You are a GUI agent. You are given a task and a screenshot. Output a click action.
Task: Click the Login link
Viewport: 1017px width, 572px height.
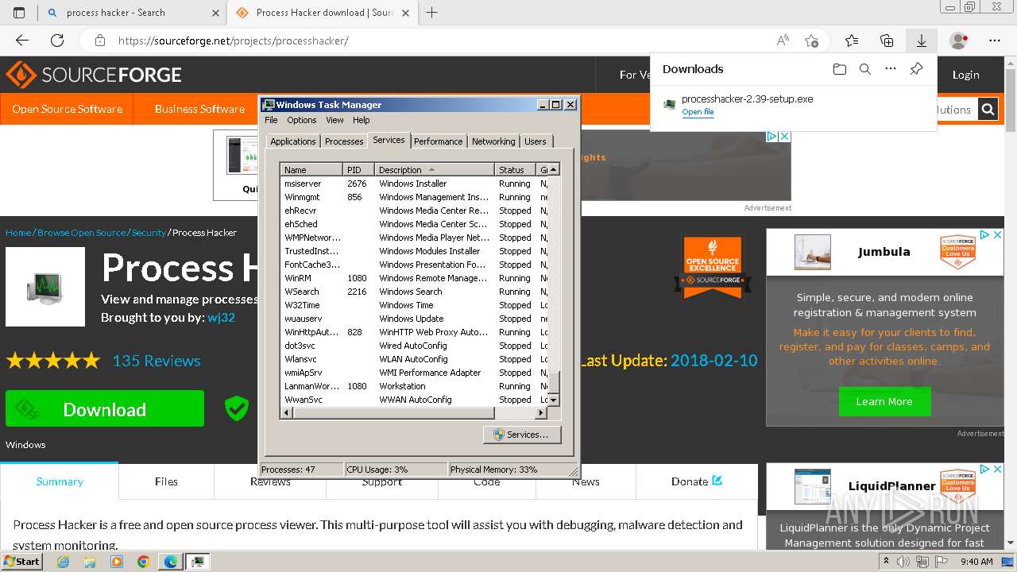965,75
